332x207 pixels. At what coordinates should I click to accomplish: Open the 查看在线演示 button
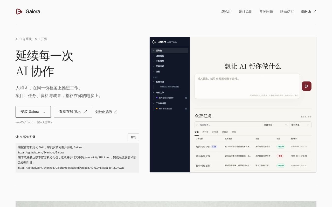[x=73, y=112]
